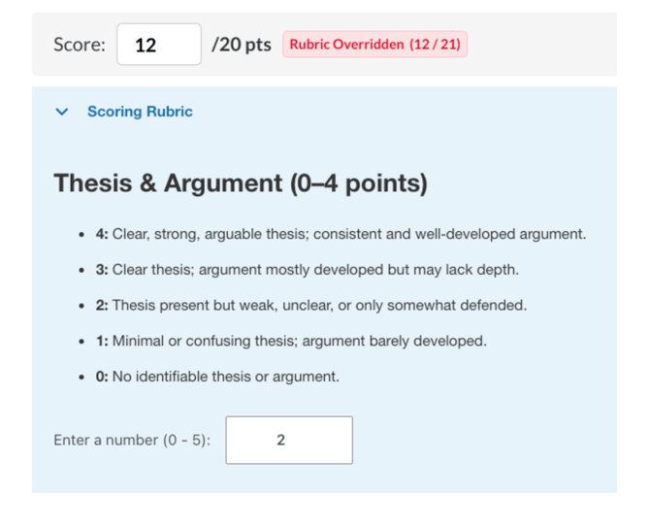Click the 'Enter a number (0 - 5):' label

tap(132, 440)
